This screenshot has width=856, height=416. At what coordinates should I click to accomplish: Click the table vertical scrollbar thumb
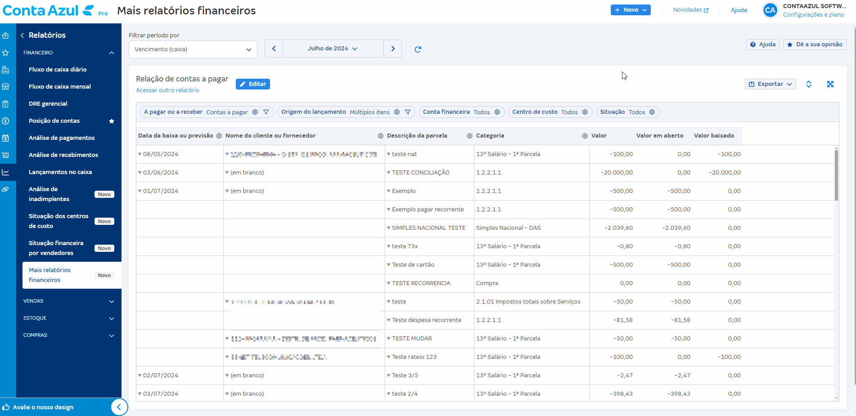pos(836,175)
